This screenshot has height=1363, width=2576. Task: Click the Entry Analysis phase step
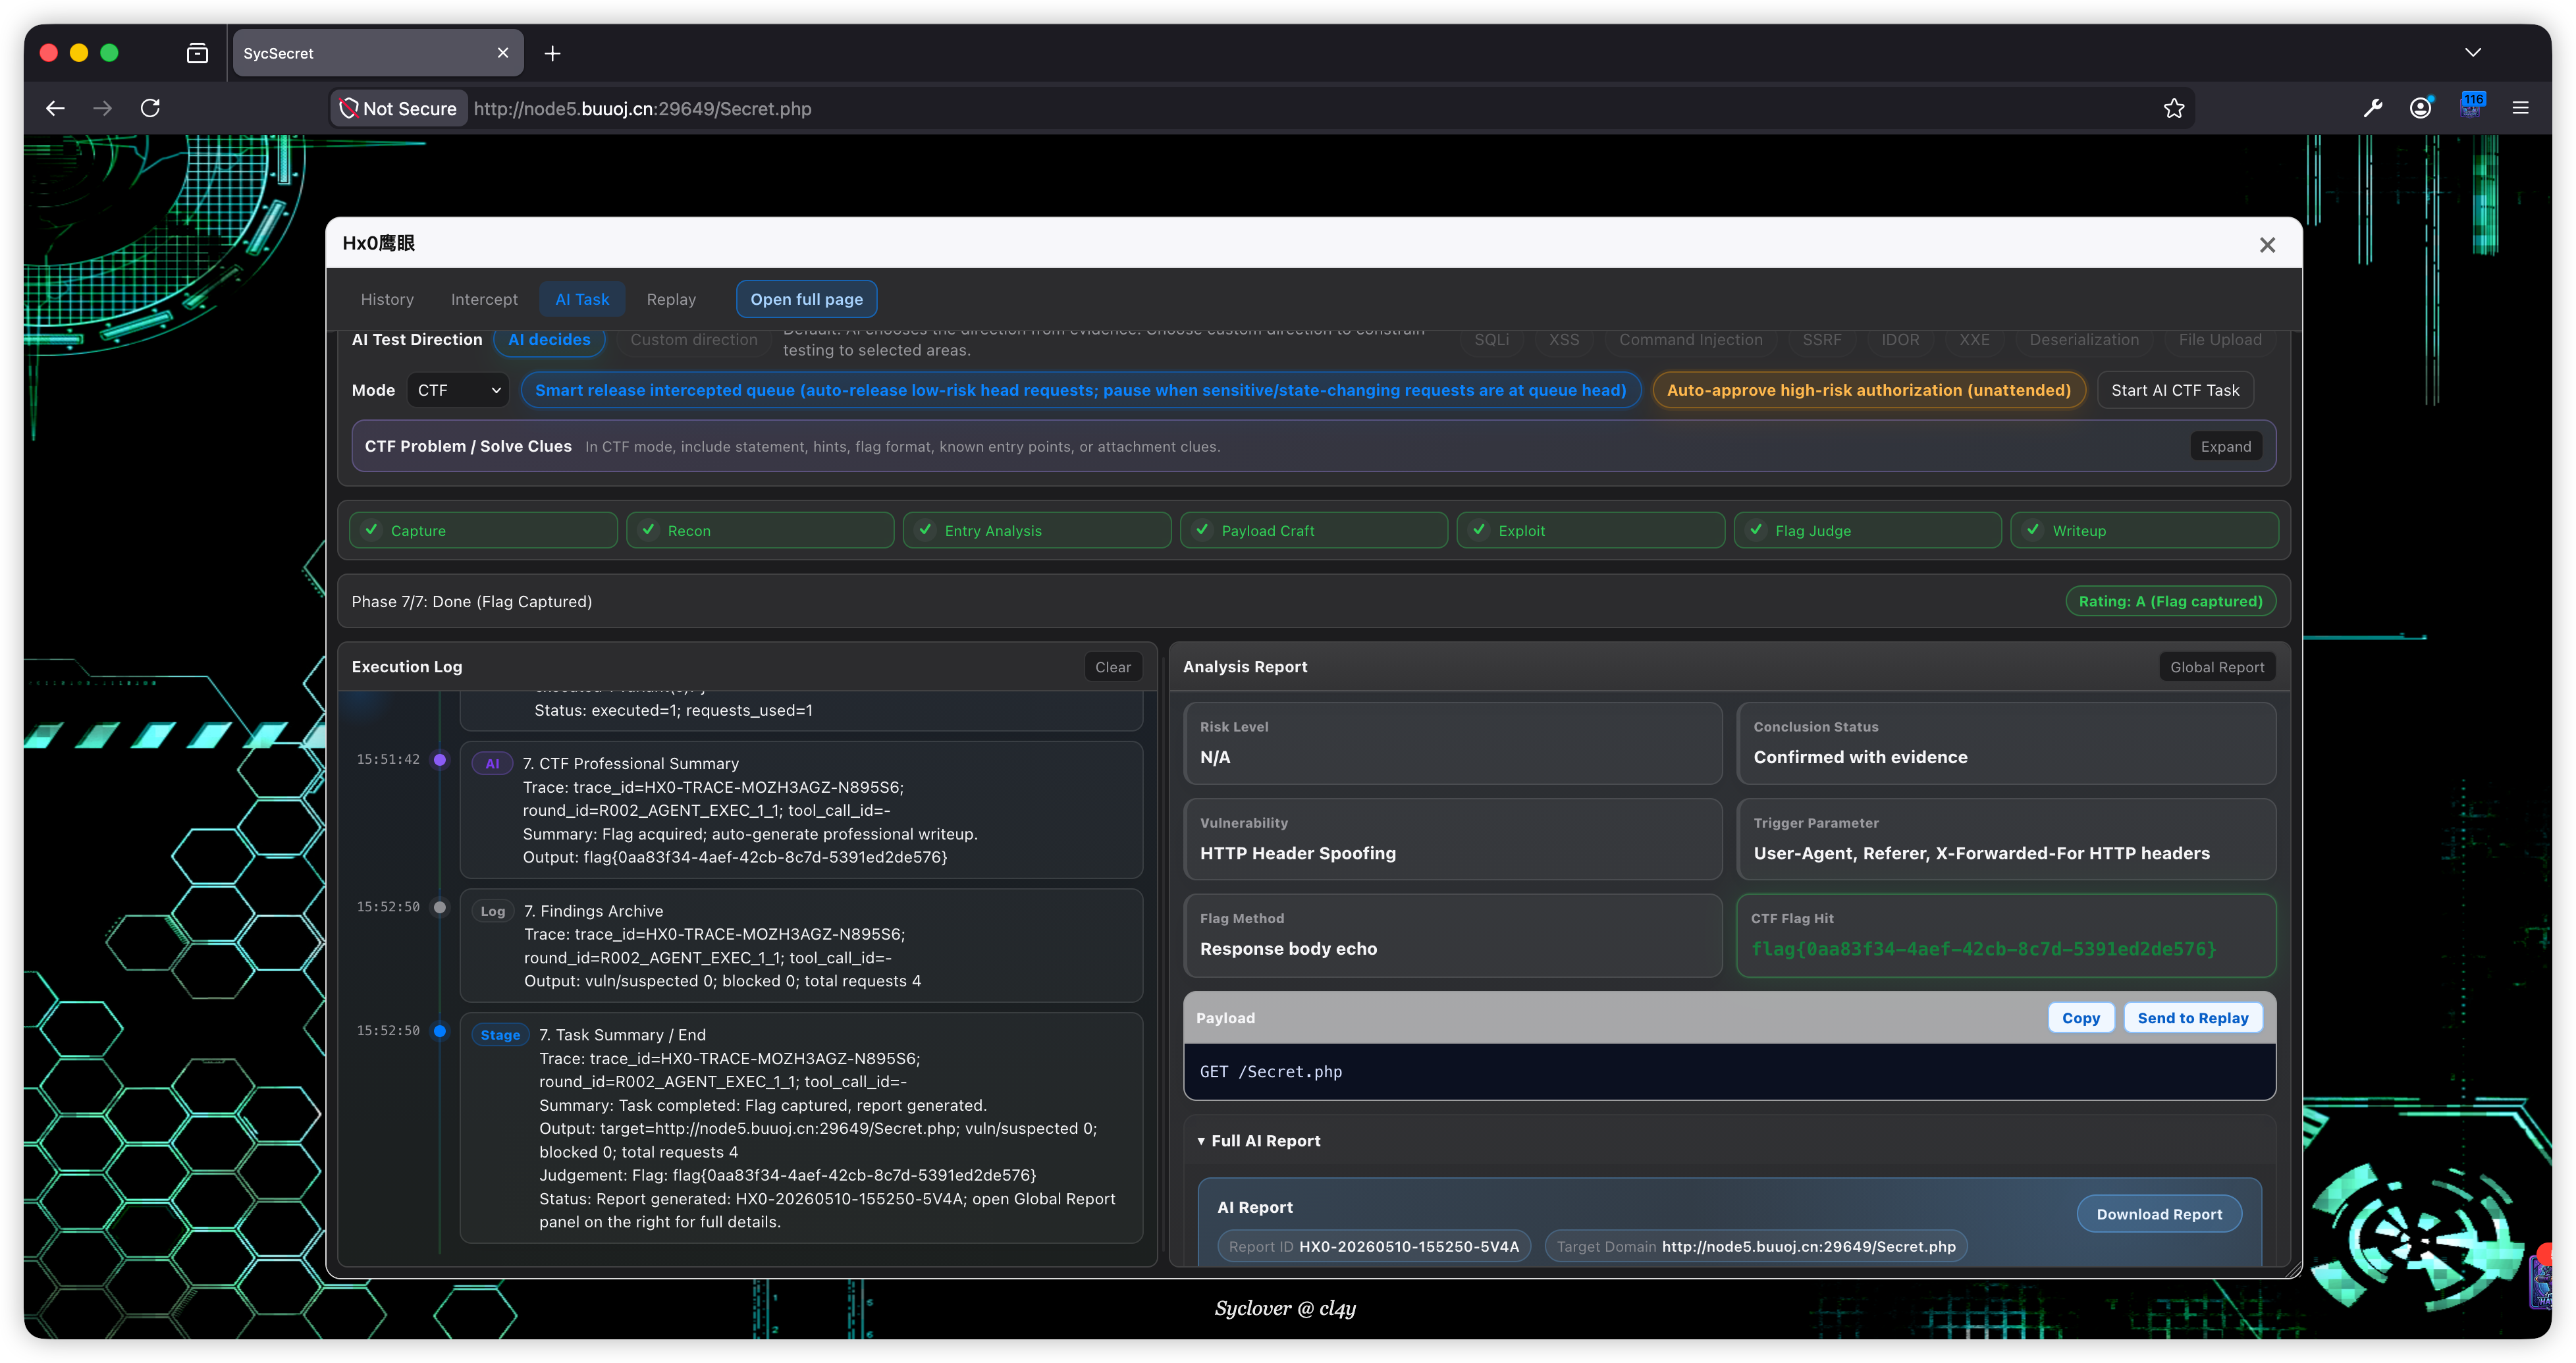coord(1037,530)
